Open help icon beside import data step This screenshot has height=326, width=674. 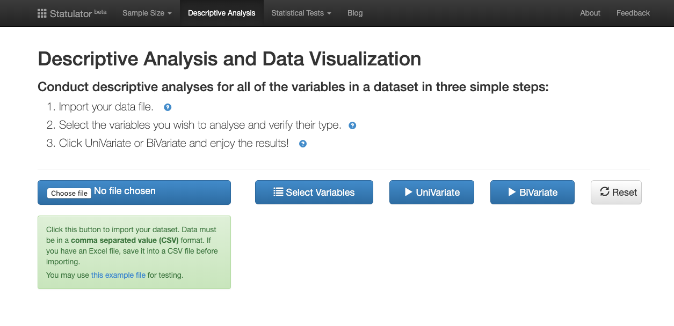point(167,107)
